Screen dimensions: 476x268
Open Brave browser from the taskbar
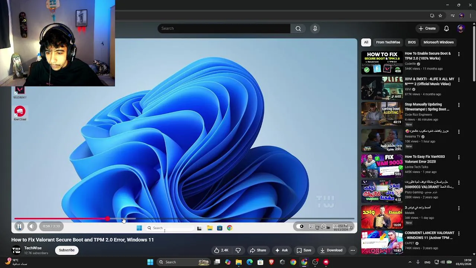[271, 262]
